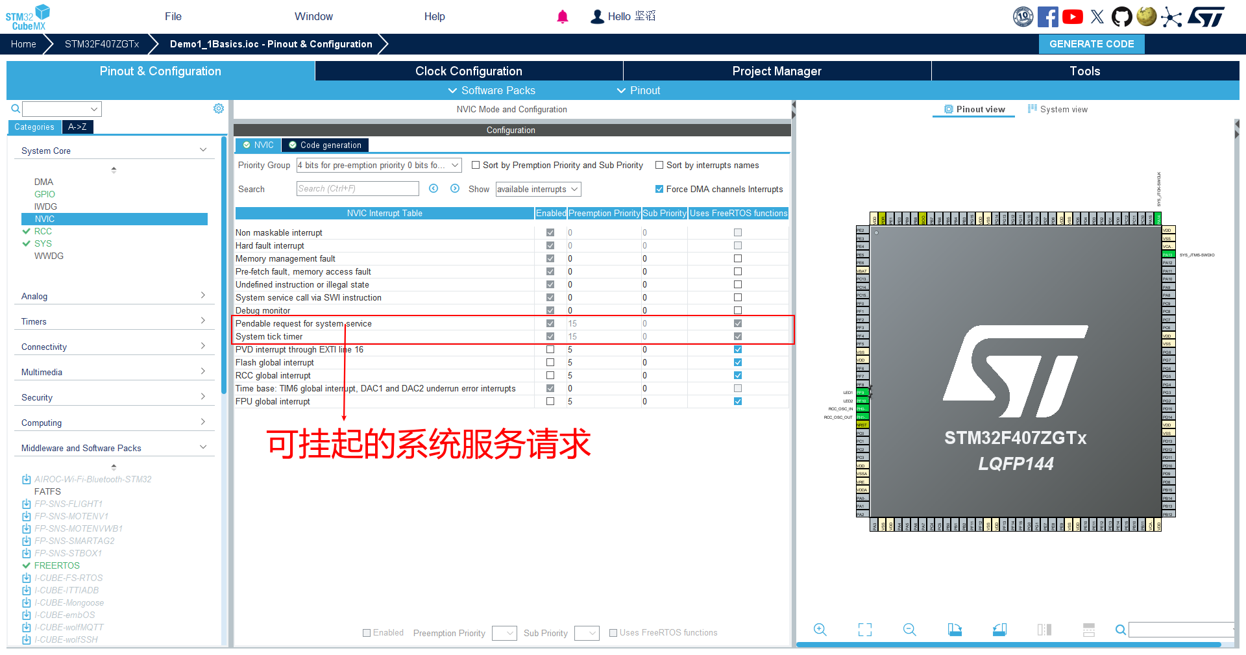
Task: Open categories settings gear icon
Action: pyautogui.click(x=219, y=108)
